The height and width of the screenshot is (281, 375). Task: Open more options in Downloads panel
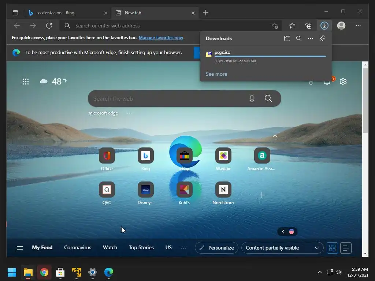pyautogui.click(x=311, y=38)
